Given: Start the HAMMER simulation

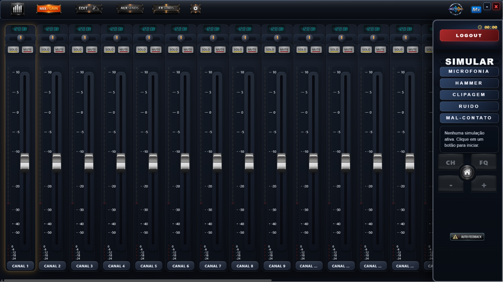Looking at the screenshot, I should coord(469,83).
